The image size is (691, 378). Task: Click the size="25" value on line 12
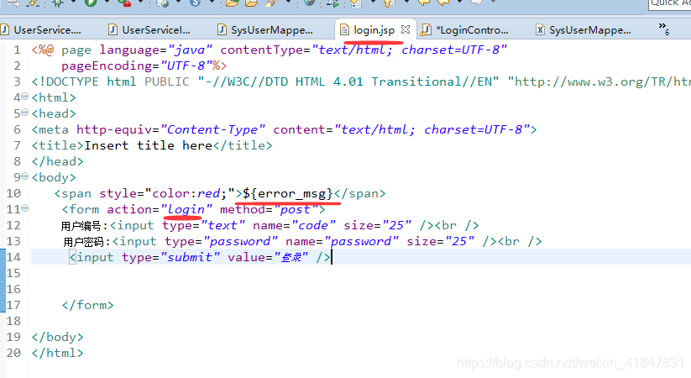[396, 225]
